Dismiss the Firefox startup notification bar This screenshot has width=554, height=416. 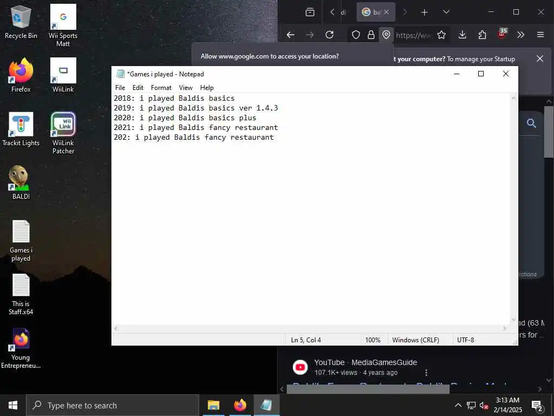[539, 58]
